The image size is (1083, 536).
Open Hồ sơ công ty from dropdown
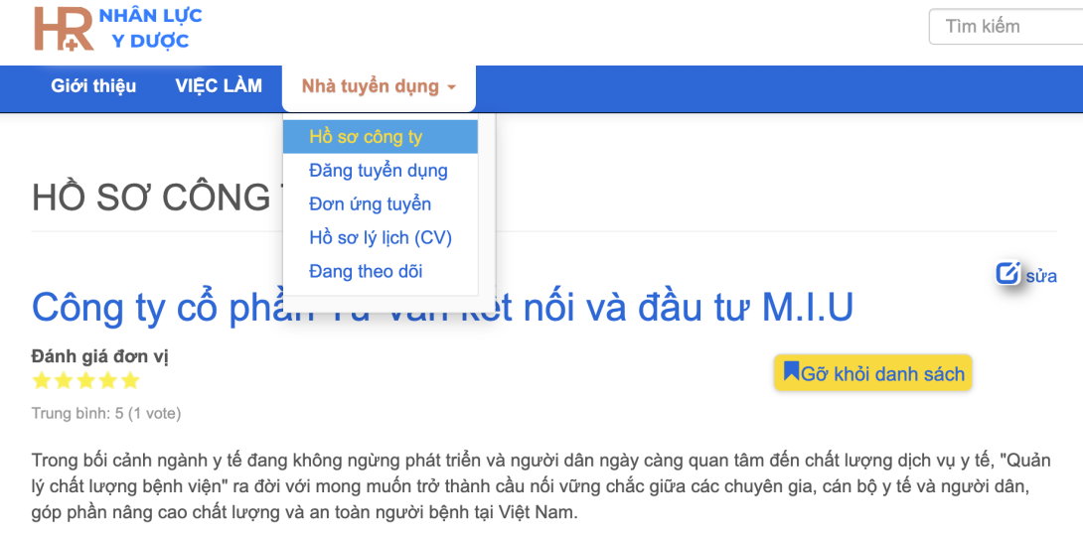tap(366, 137)
